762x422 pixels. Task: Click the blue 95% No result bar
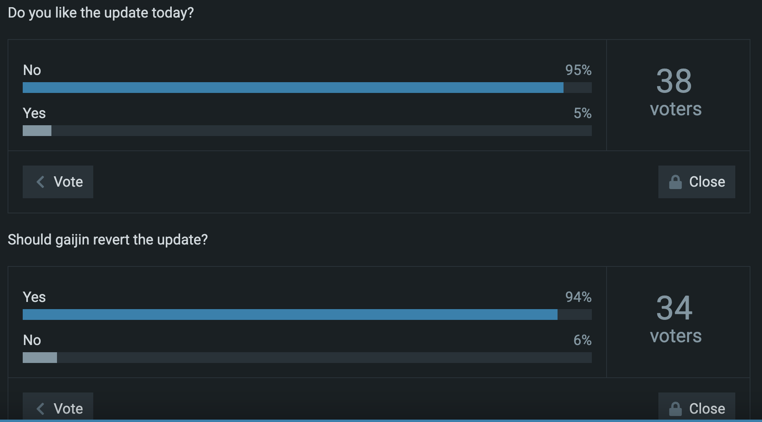[293, 87]
